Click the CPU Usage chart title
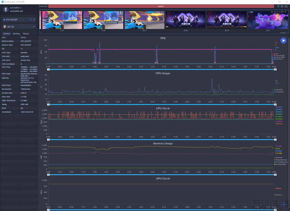 point(163,73)
